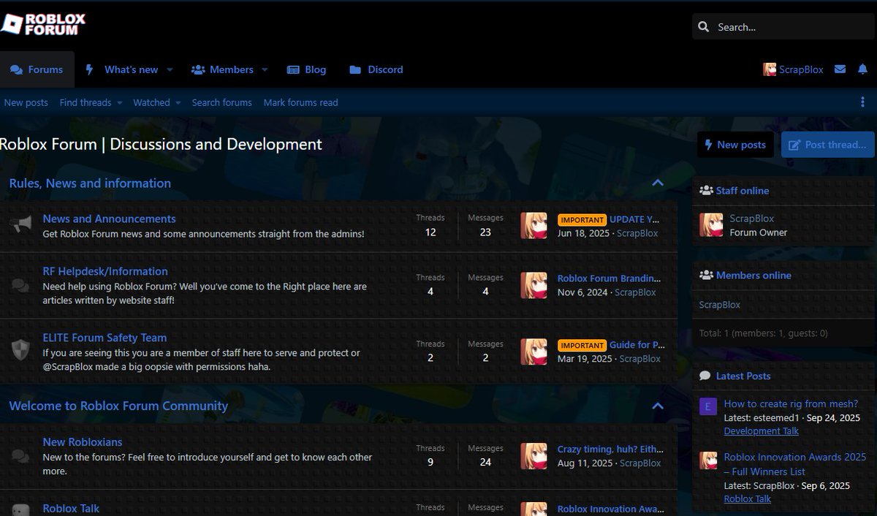
Task: Click poster avatar in RF Helpdesk/Information row
Action: pyautogui.click(x=534, y=285)
